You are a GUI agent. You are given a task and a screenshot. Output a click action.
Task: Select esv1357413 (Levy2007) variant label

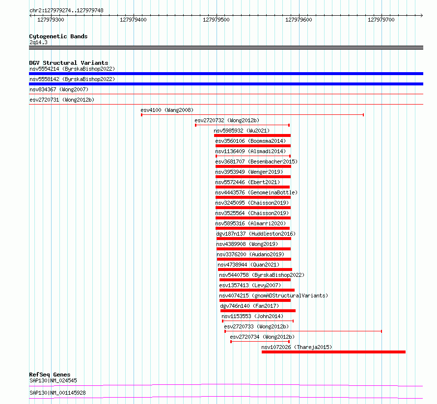(250, 285)
